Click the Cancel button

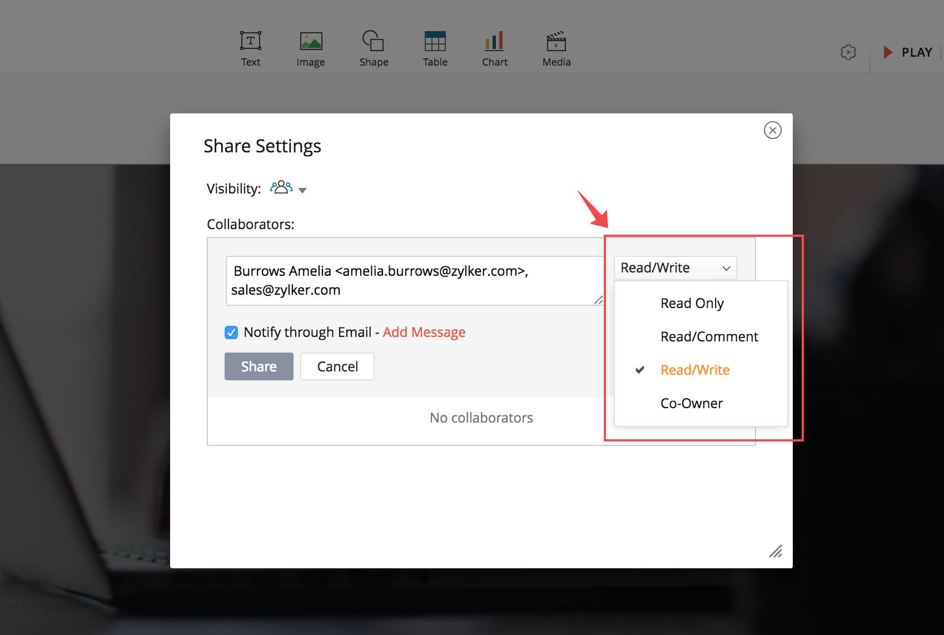pyautogui.click(x=337, y=366)
